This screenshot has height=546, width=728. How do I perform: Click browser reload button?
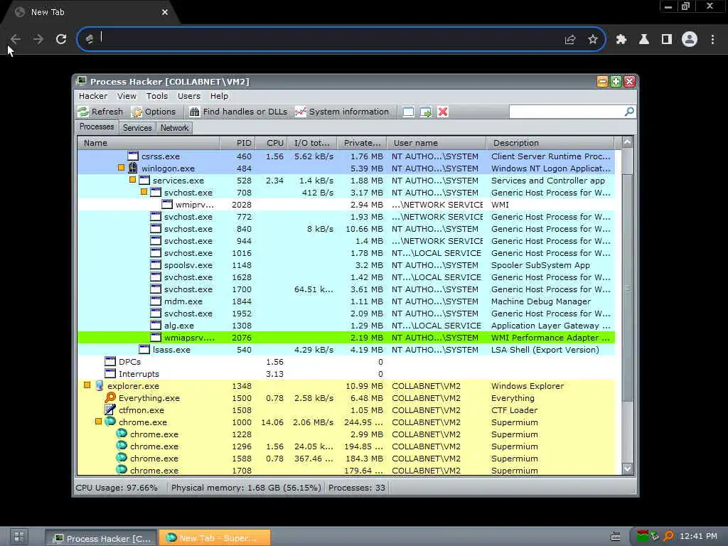pos(61,39)
